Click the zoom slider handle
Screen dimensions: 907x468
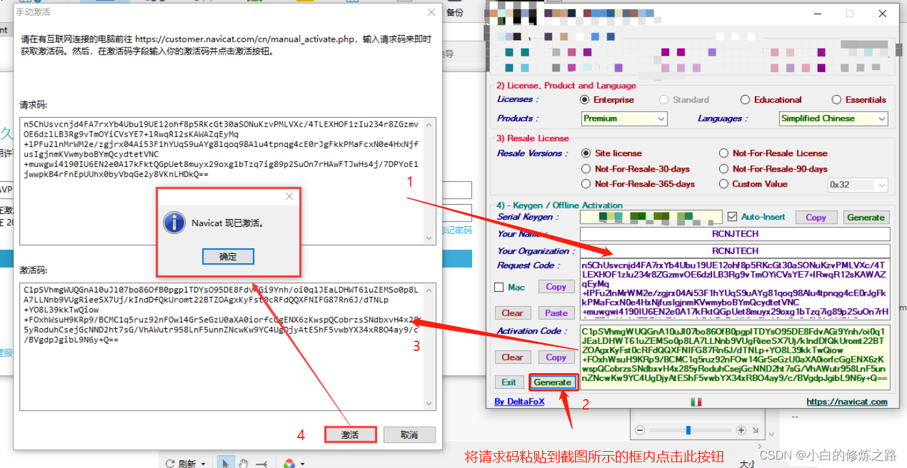tap(688, 430)
